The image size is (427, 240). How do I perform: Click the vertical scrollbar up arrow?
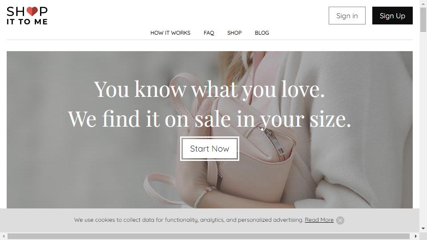[x=423, y=3]
